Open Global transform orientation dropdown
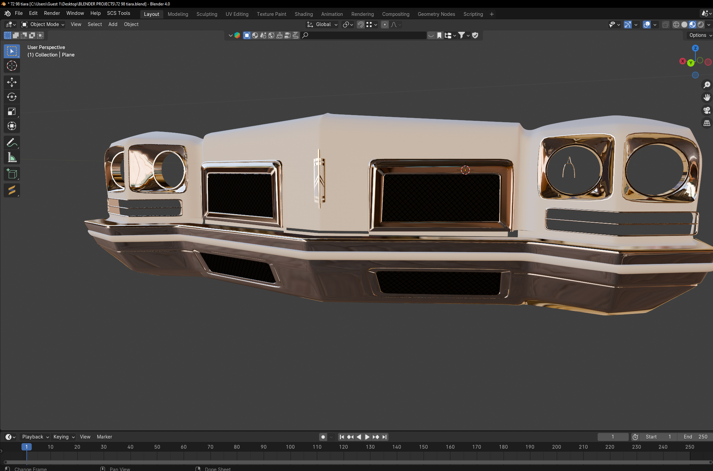The image size is (713, 471). pyautogui.click(x=322, y=25)
